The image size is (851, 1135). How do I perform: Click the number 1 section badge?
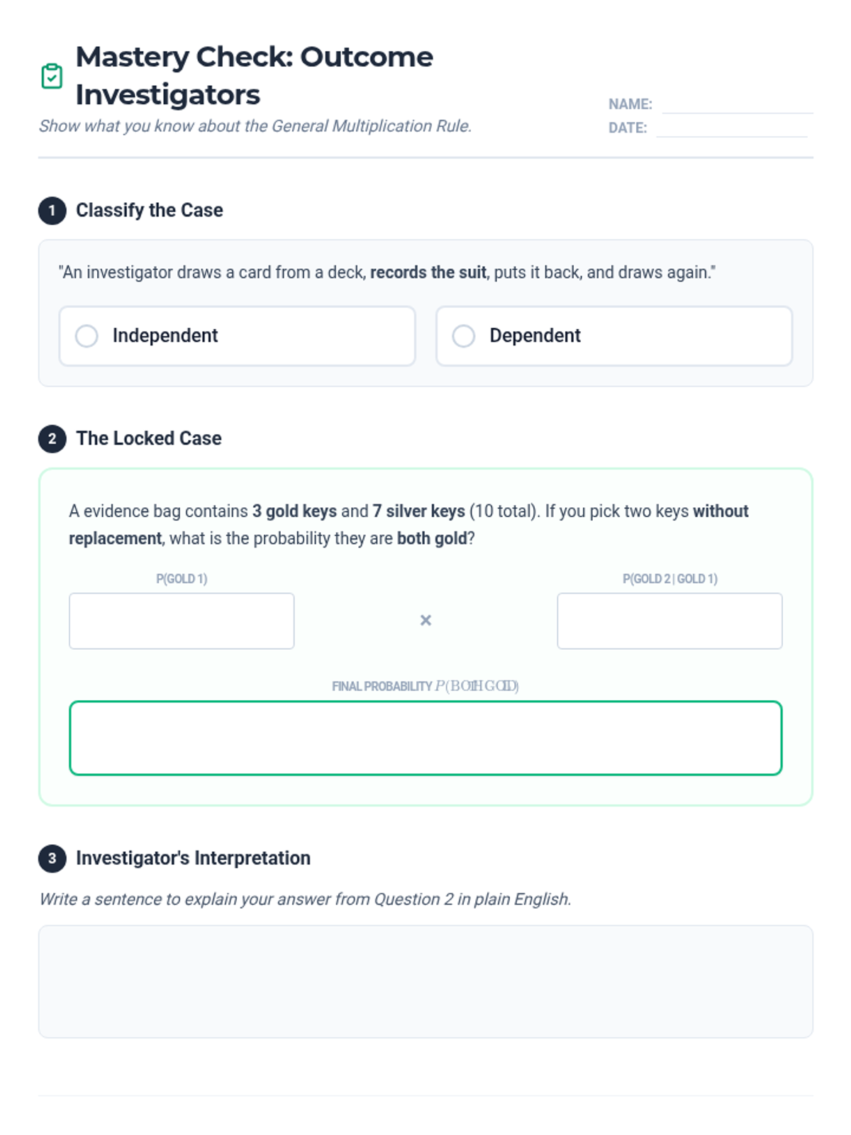(52, 211)
